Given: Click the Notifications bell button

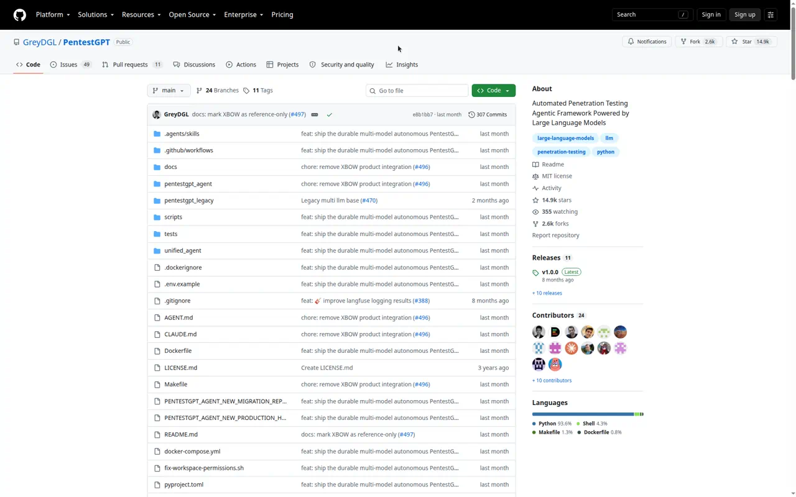Looking at the screenshot, I should tap(647, 42).
